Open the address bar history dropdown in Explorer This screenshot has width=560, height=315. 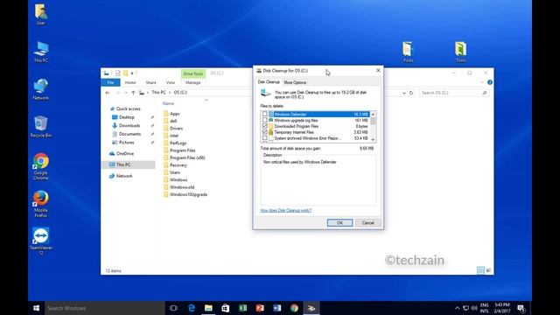404,93
